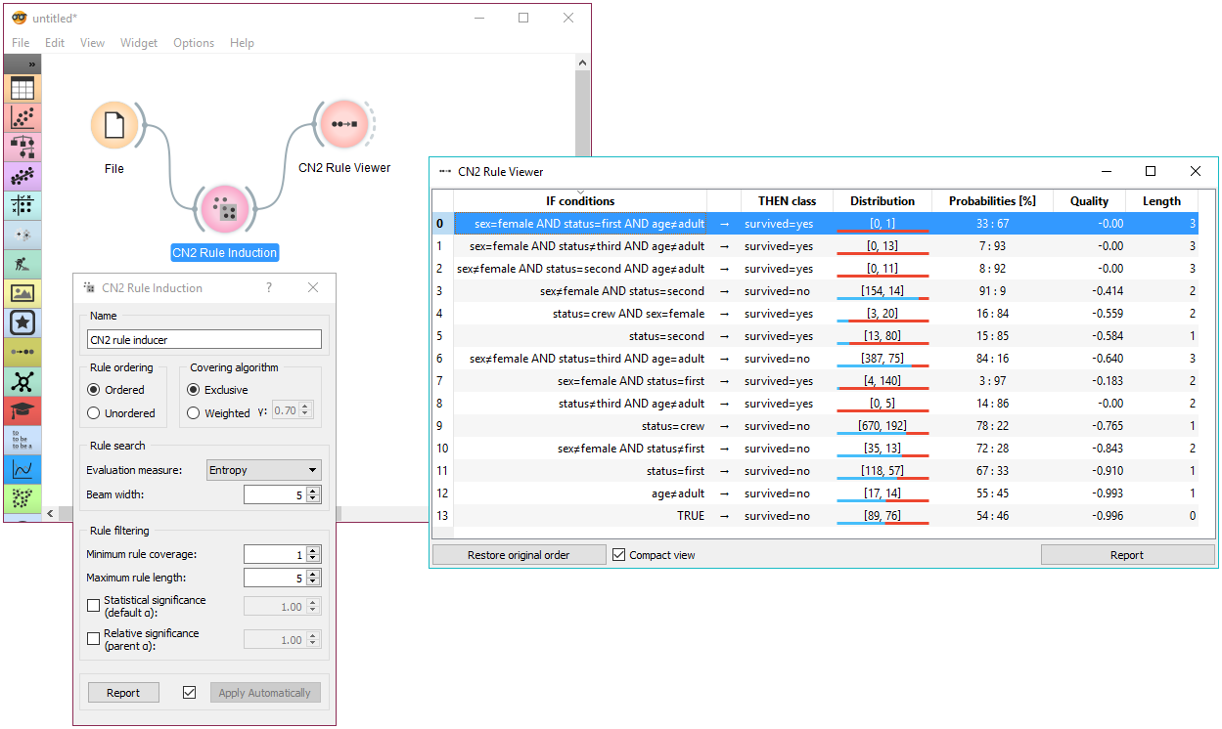Open the CN2 Rule Induction widget icon
1222x729 pixels.
click(x=225, y=208)
